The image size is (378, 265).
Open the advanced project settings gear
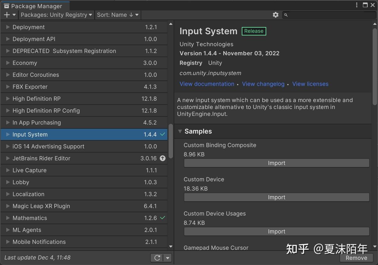click(275, 15)
